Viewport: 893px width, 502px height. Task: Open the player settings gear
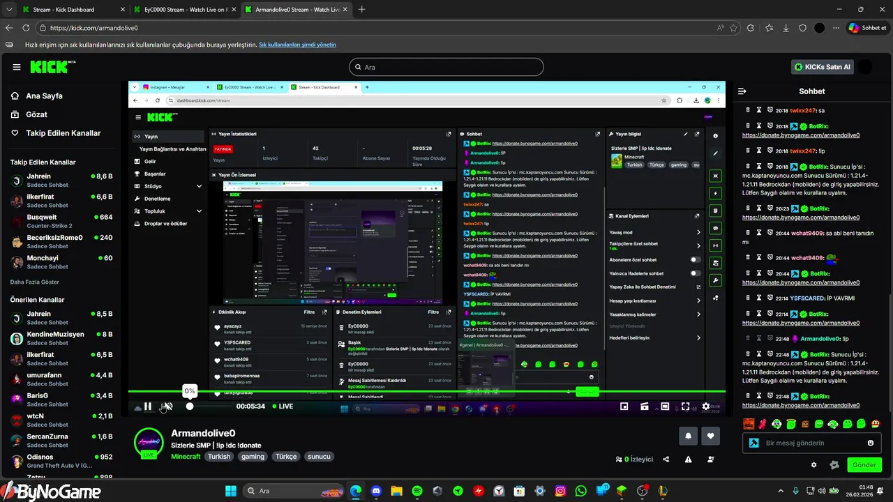[x=706, y=406]
